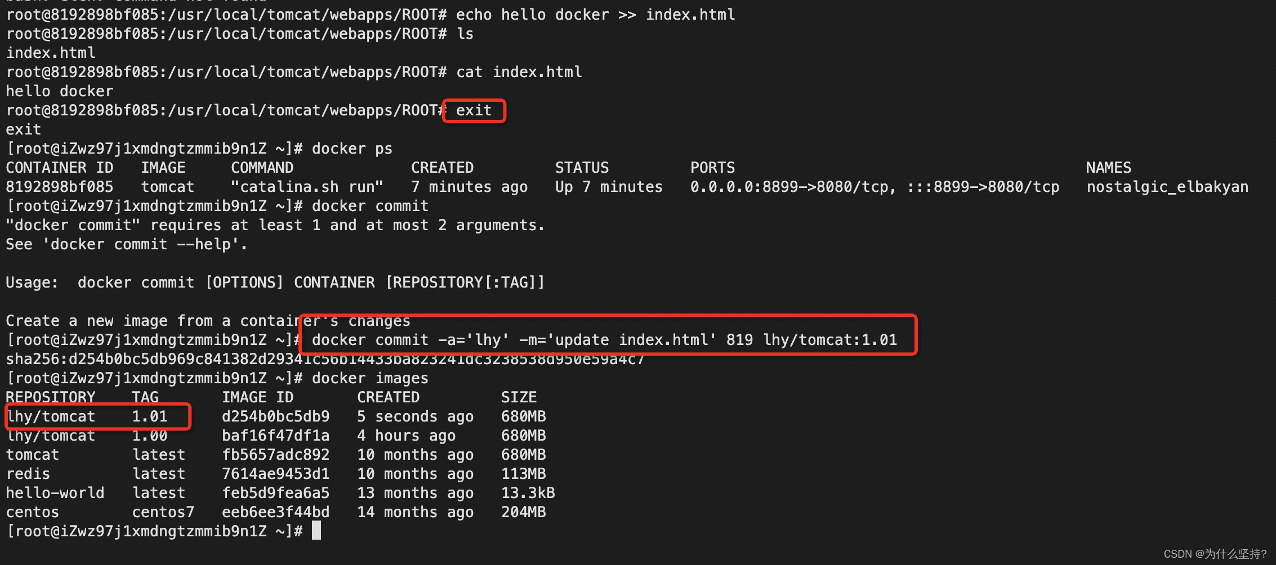Viewport: 1276px width, 565px height.
Task: Click '4 hours ago' created value
Action: pyautogui.click(x=406, y=436)
